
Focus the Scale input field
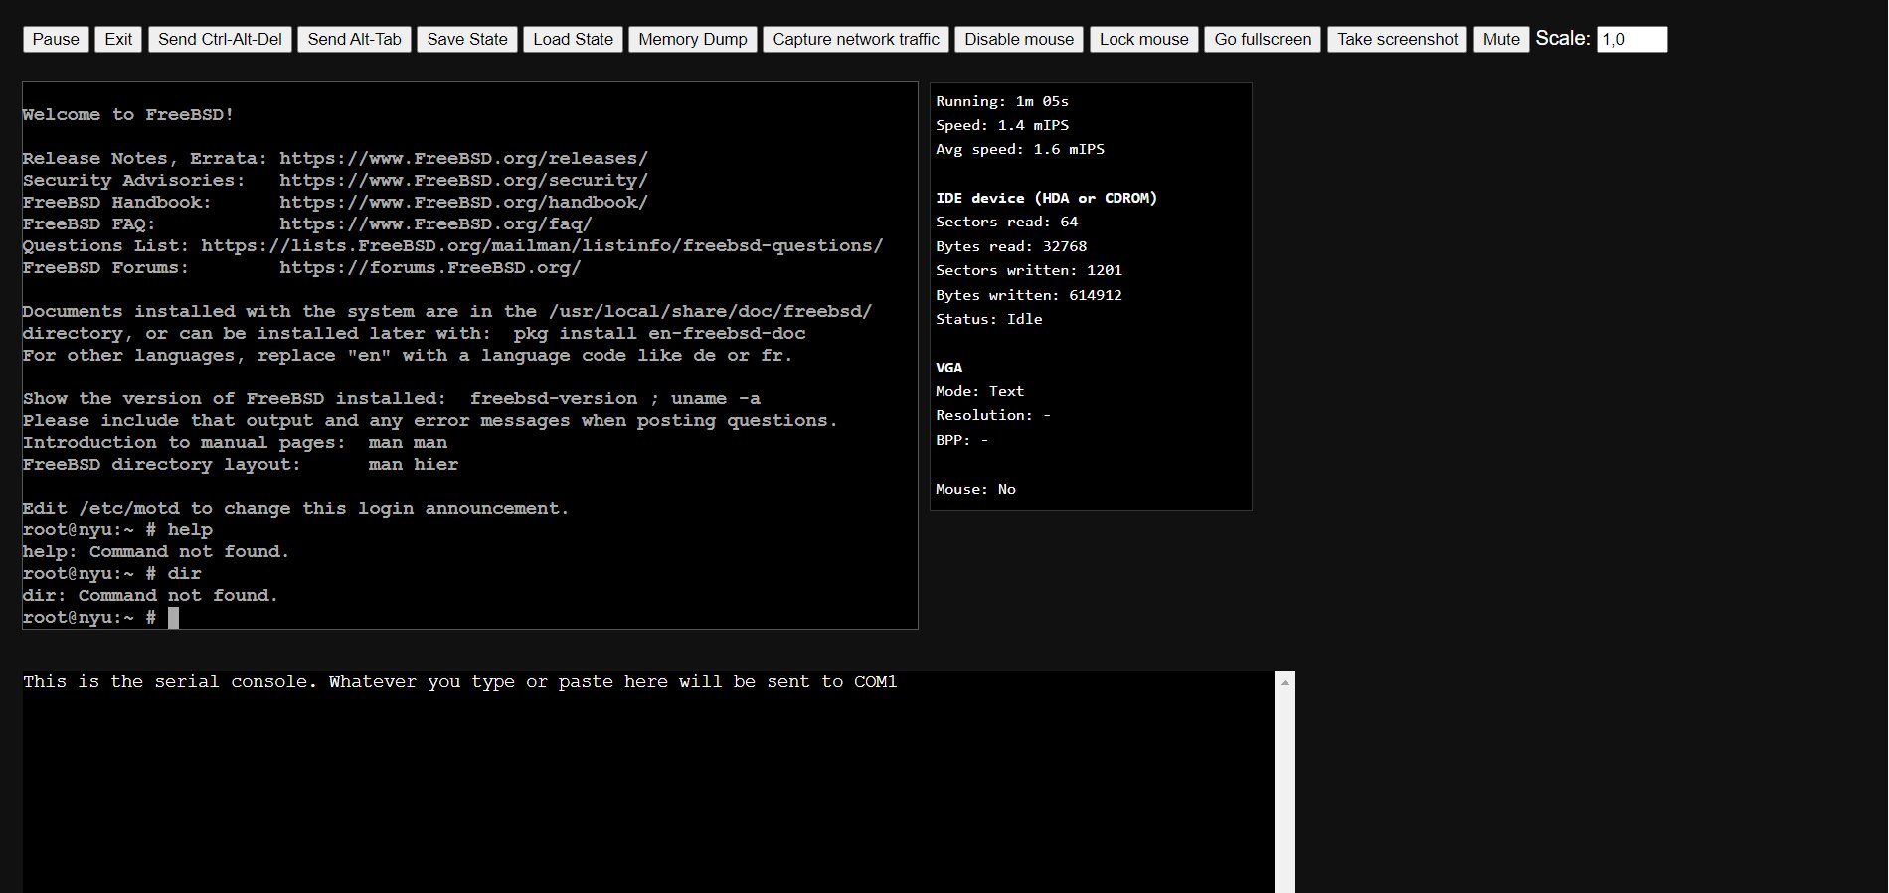[x=1631, y=39]
